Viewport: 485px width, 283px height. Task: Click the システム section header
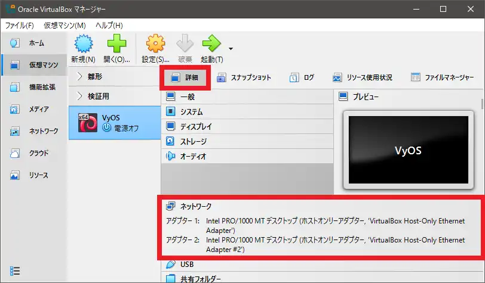tap(247, 111)
